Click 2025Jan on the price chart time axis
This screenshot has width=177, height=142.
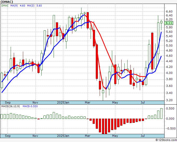pyautogui.click(x=63, y=102)
